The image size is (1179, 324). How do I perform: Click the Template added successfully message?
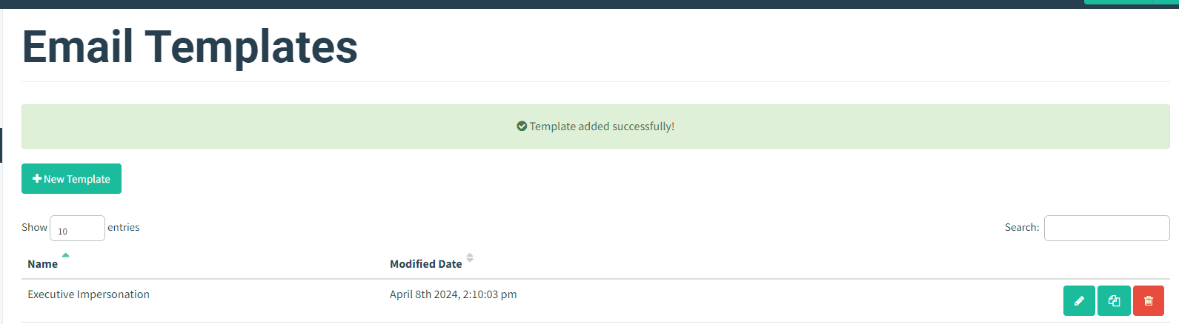(602, 126)
